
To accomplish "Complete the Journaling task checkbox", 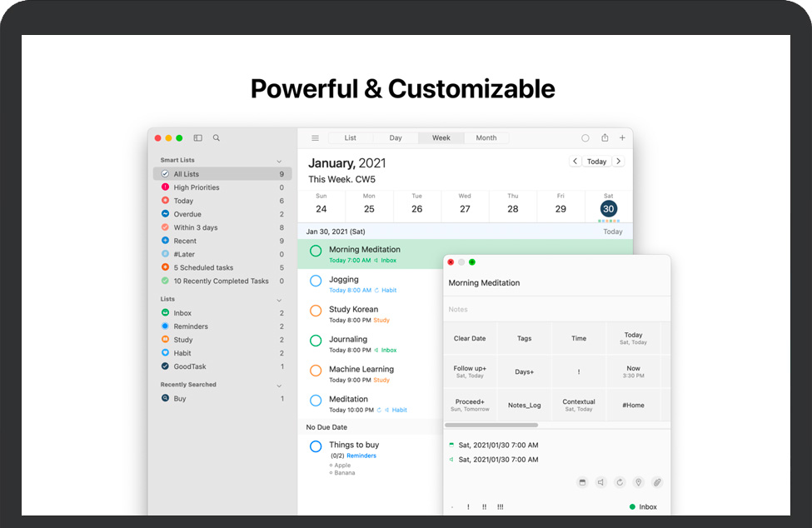I will pos(316,341).
